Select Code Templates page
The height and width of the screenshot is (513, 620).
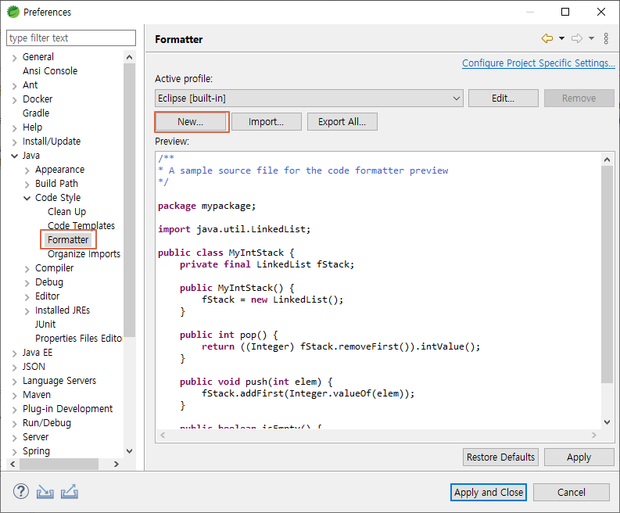click(81, 225)
